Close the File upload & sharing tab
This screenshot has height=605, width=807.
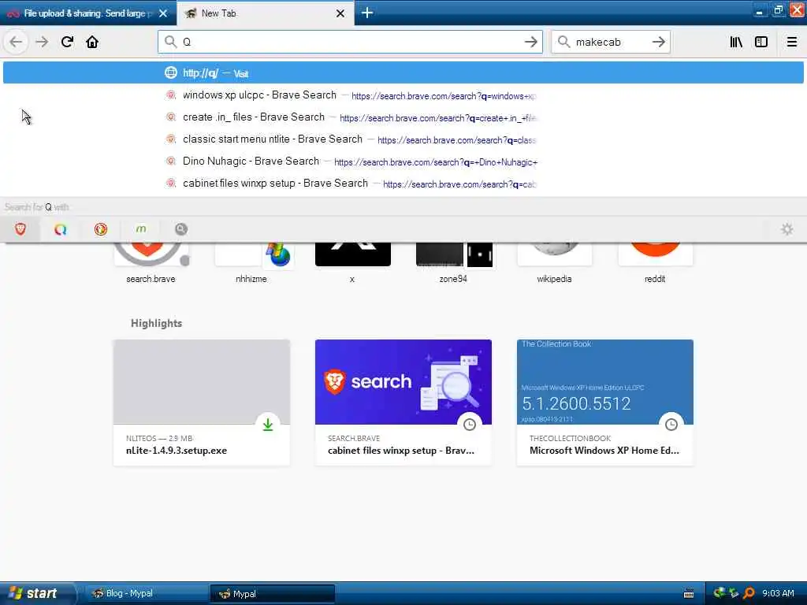pos(163,13)
